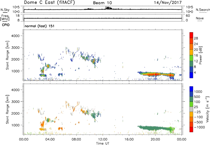Click the '60' tick on Nave axis
The image size is (210, 145).
point(188,16)
